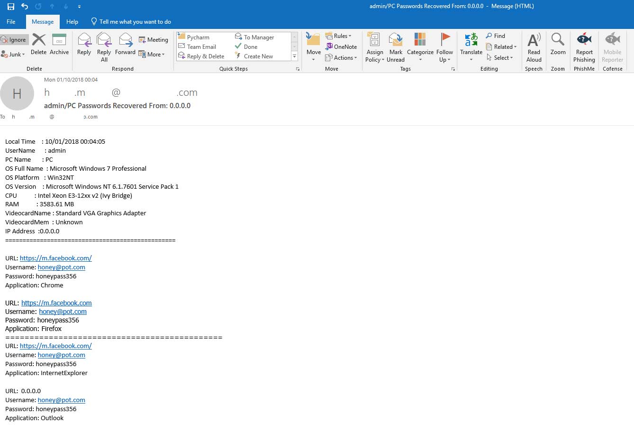Archive this message
This screenshot has height=432, width=634.
click(59, 45)
